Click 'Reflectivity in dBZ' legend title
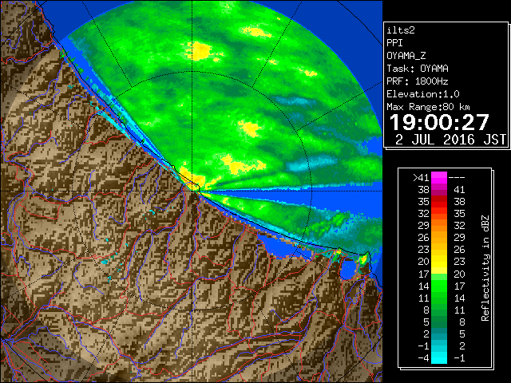This screenshot has height=383, width=511. pyautogui.click(x=485, y=268)
